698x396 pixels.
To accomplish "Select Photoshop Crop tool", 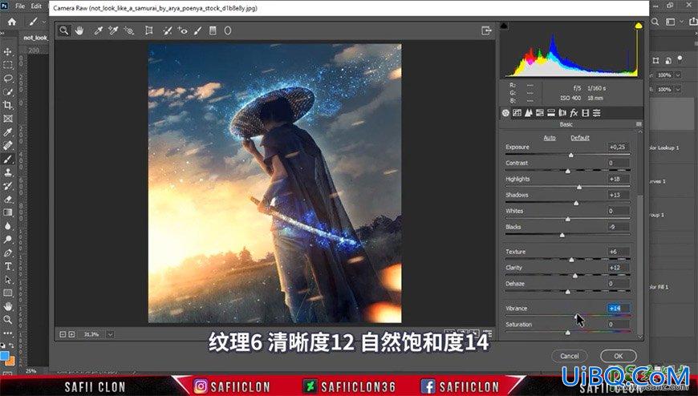I will [7, 105].
